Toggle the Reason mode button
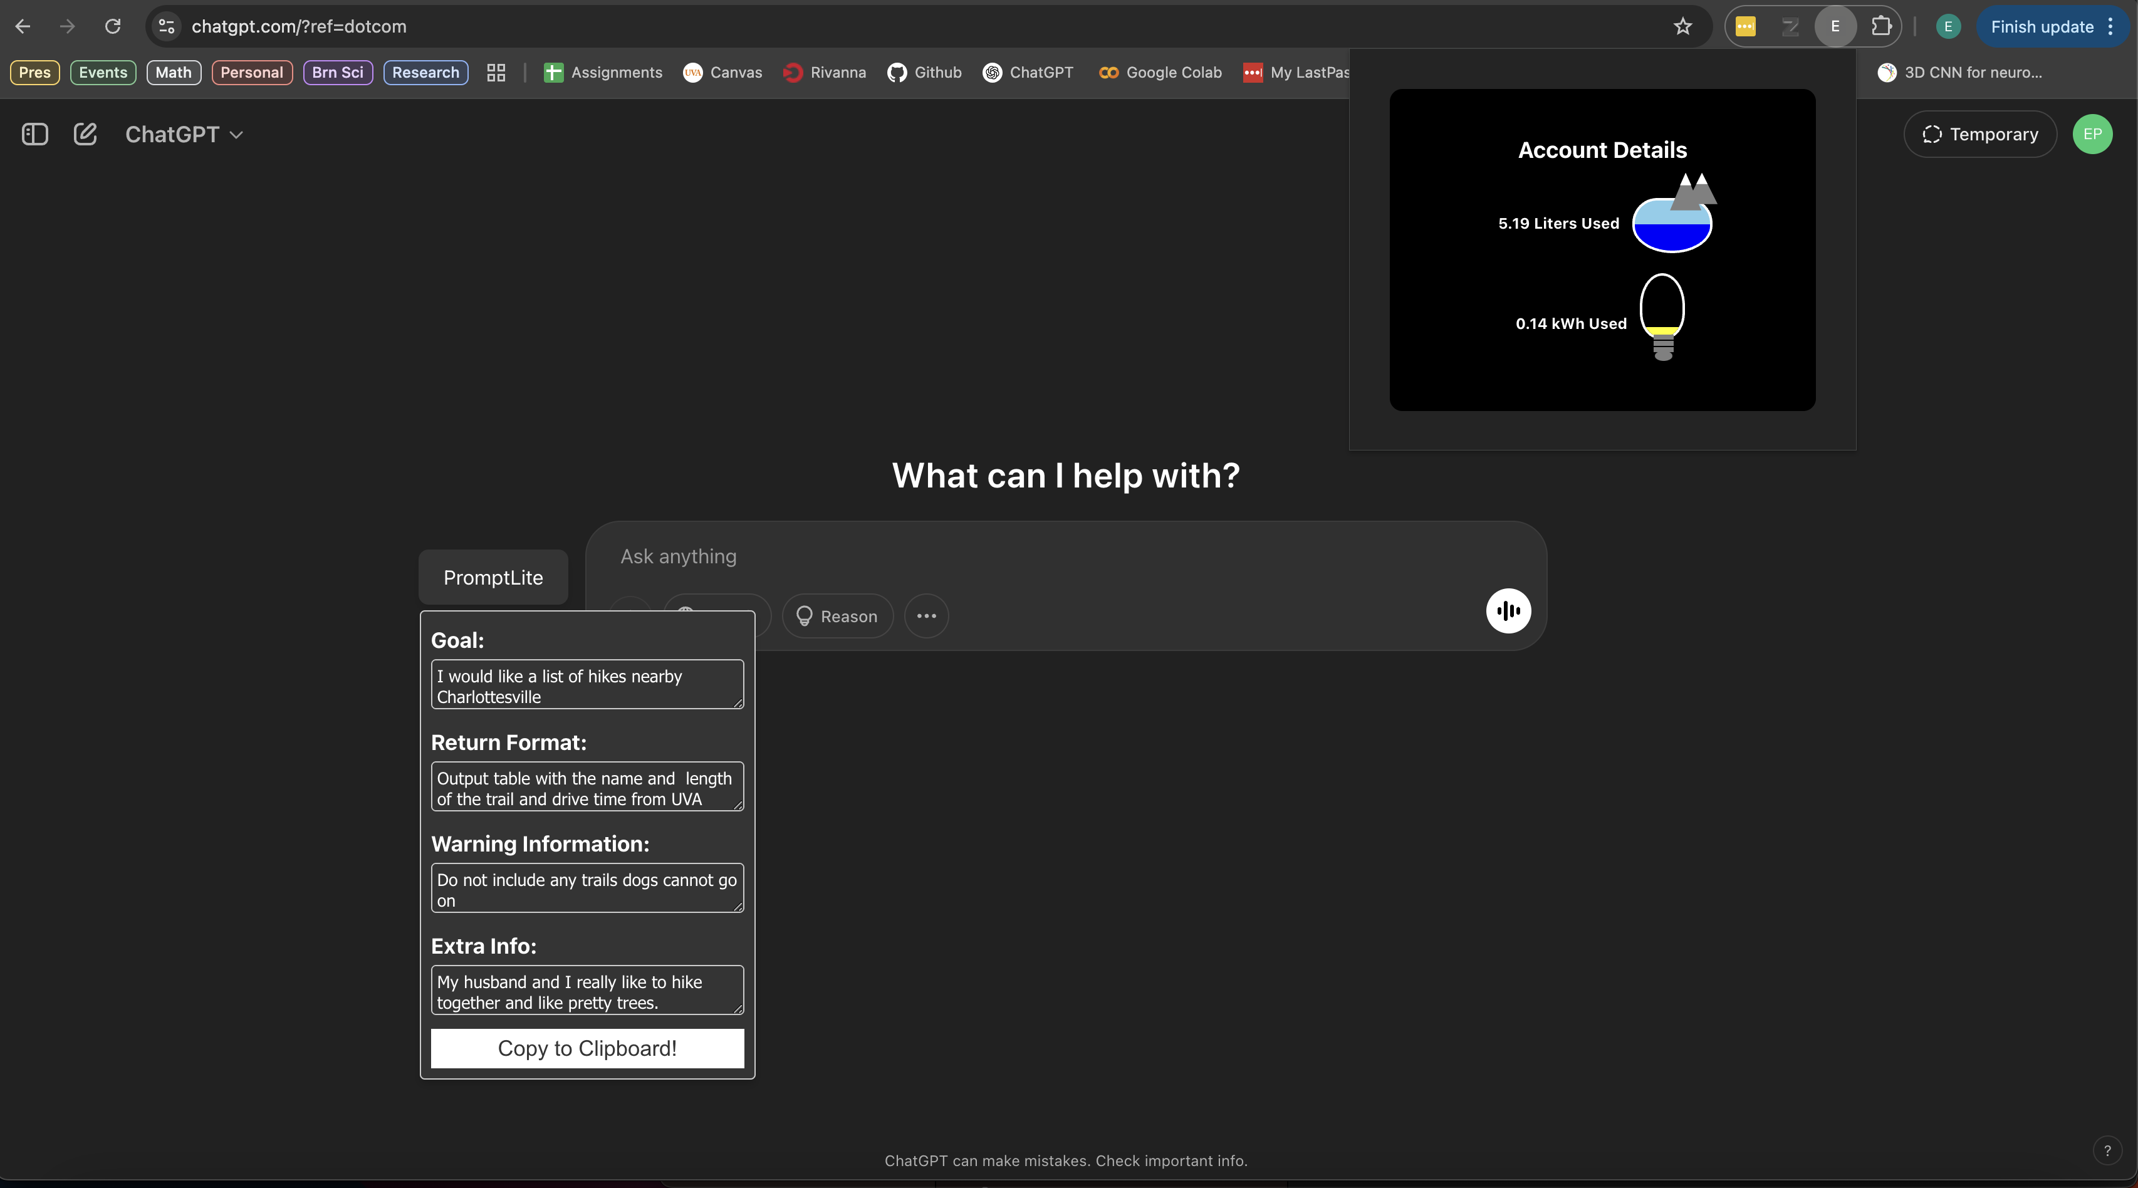2138x1188 pixels. pos(837,617)
